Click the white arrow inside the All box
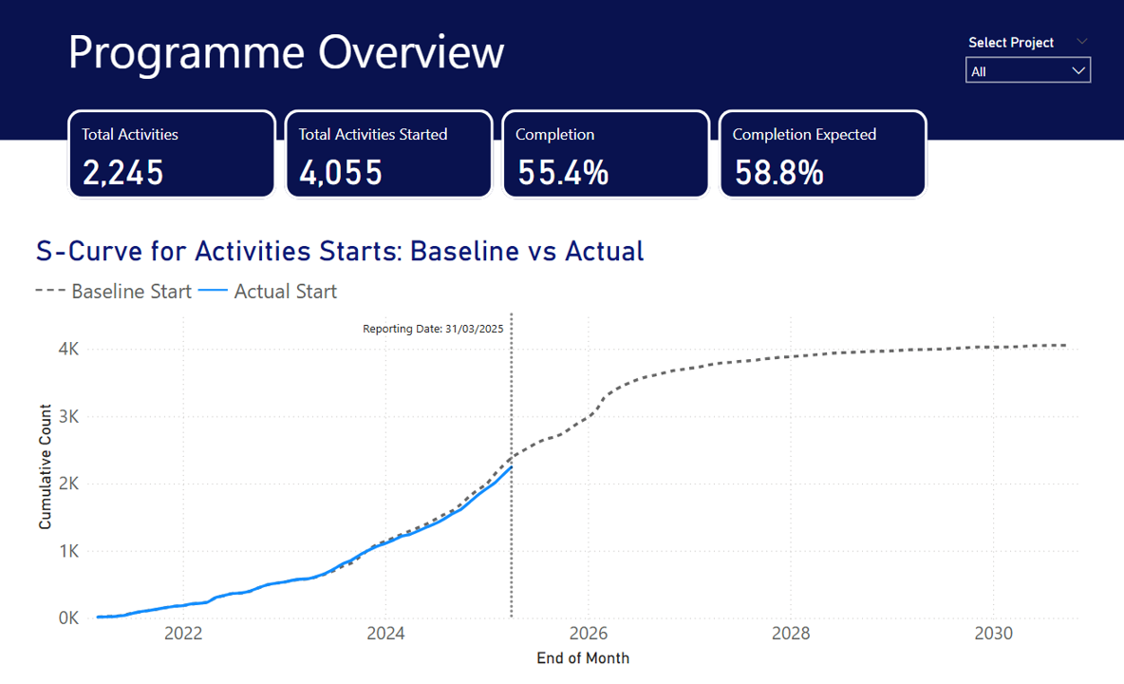This screenshot has height=684, width=1124. 1078,71
